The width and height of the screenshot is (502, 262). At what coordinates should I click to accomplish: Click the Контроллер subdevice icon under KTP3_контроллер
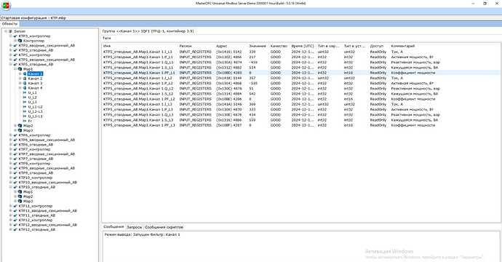(x=20, y=41)
